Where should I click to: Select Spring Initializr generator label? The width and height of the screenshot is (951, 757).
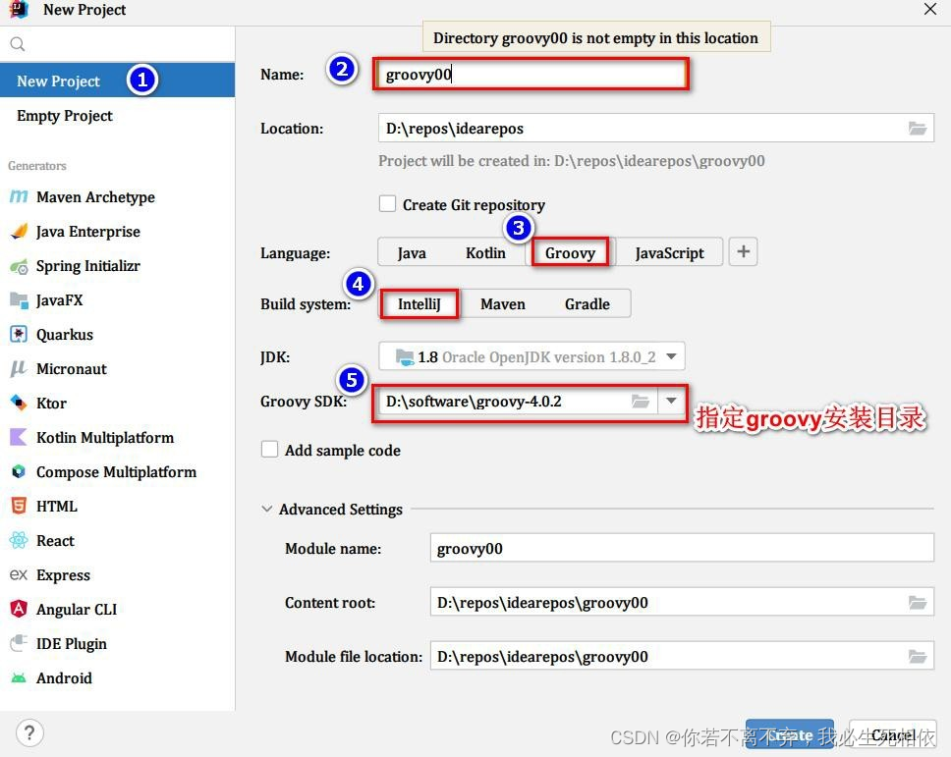(x=88, y=266)
